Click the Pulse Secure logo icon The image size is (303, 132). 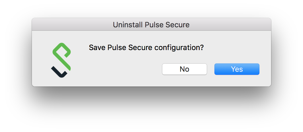tap(61, 60)
